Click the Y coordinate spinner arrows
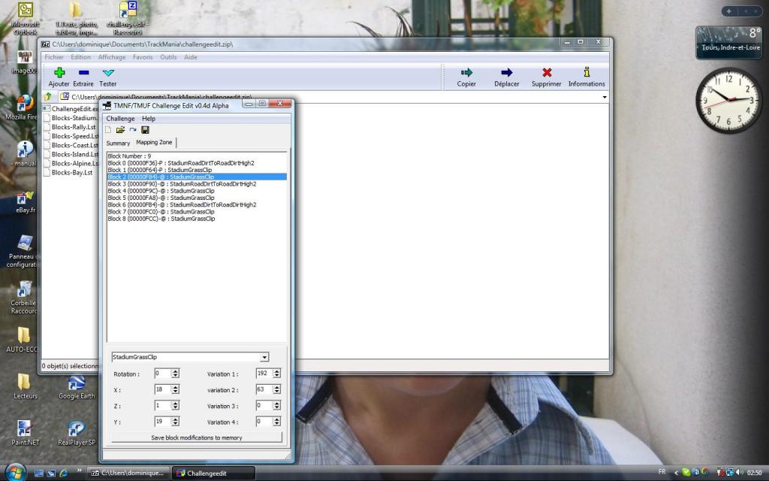The height and width of the screenshot is (481, 769). tap(175, 422)
